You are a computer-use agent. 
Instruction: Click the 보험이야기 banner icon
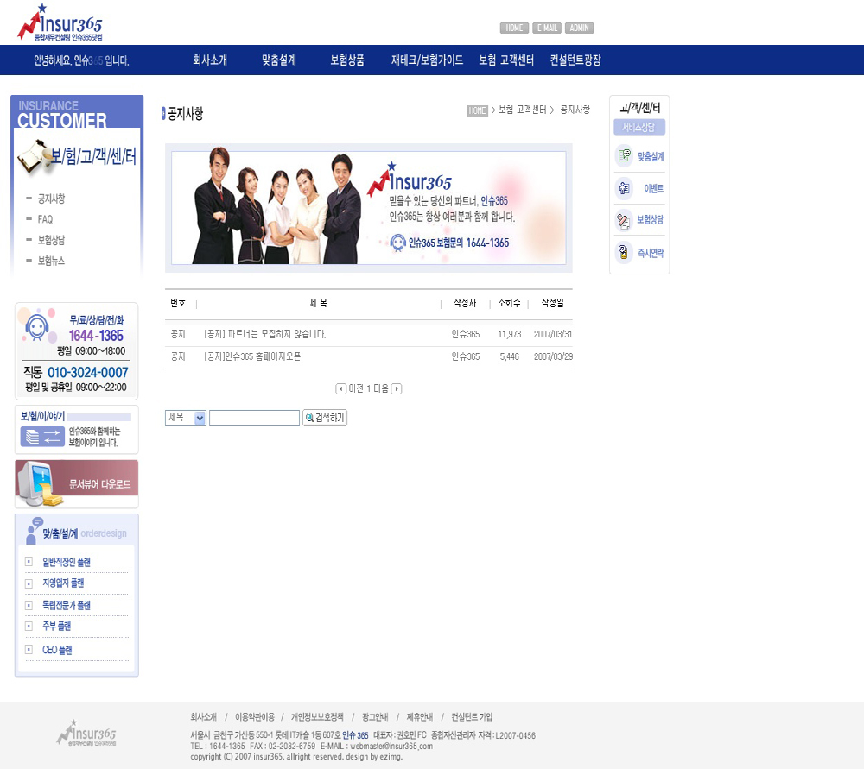[x=42, y=437]
